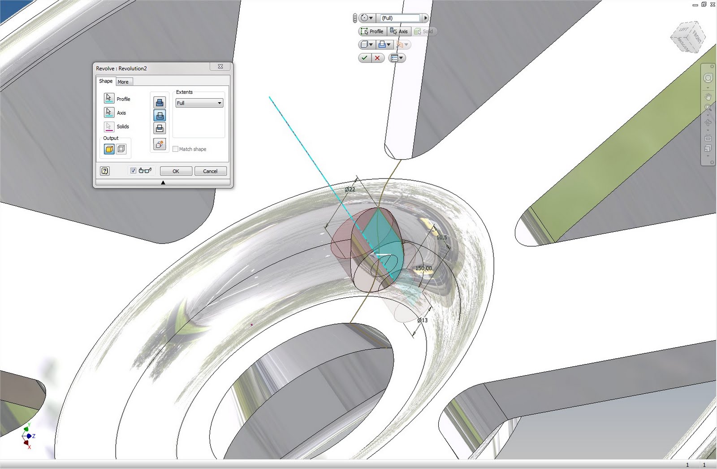The width and height of the screenshot is (717, 469).
Task: Click the Axis selector arrow in Revolve dialog
Action: tap(109, 112)
